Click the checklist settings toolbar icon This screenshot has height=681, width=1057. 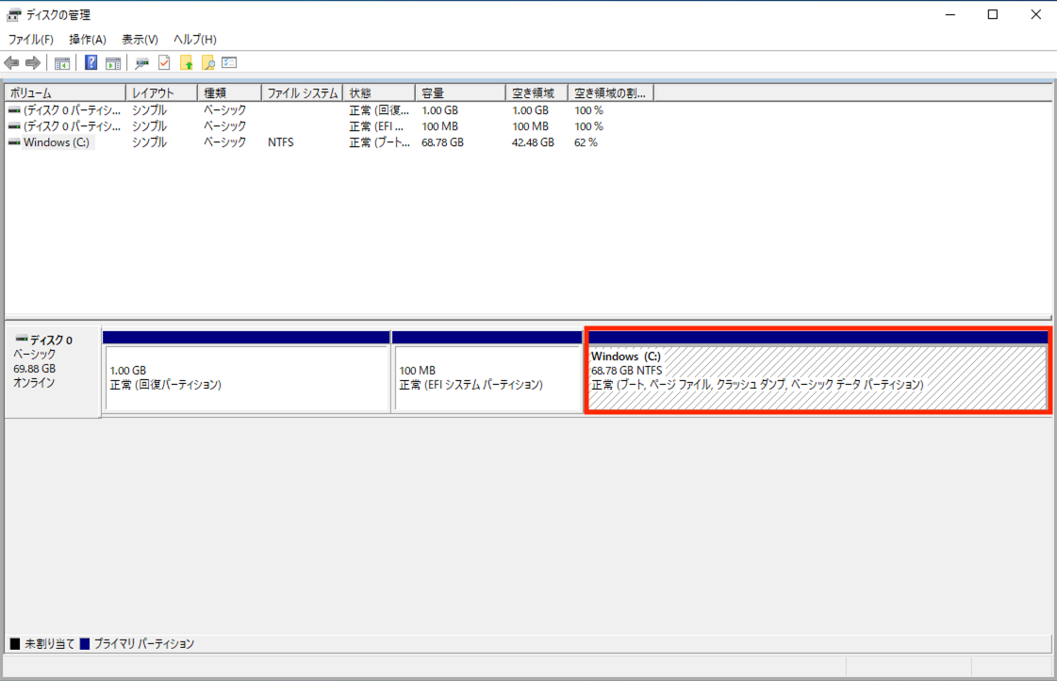[229, 62]
